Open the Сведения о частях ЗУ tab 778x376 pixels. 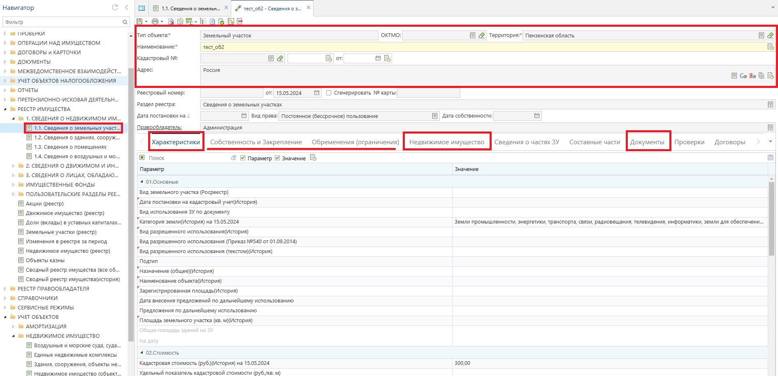coord(527,142)
